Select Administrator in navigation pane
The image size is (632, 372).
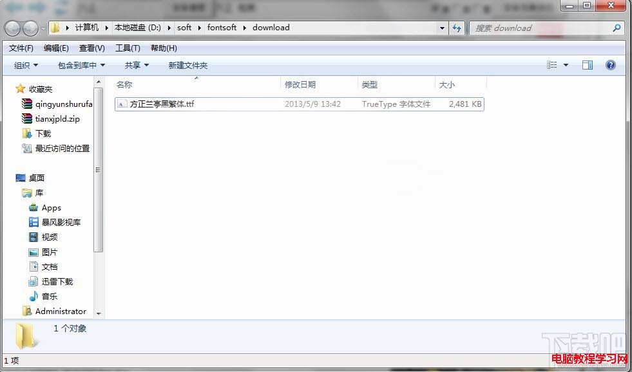[61, 312]
